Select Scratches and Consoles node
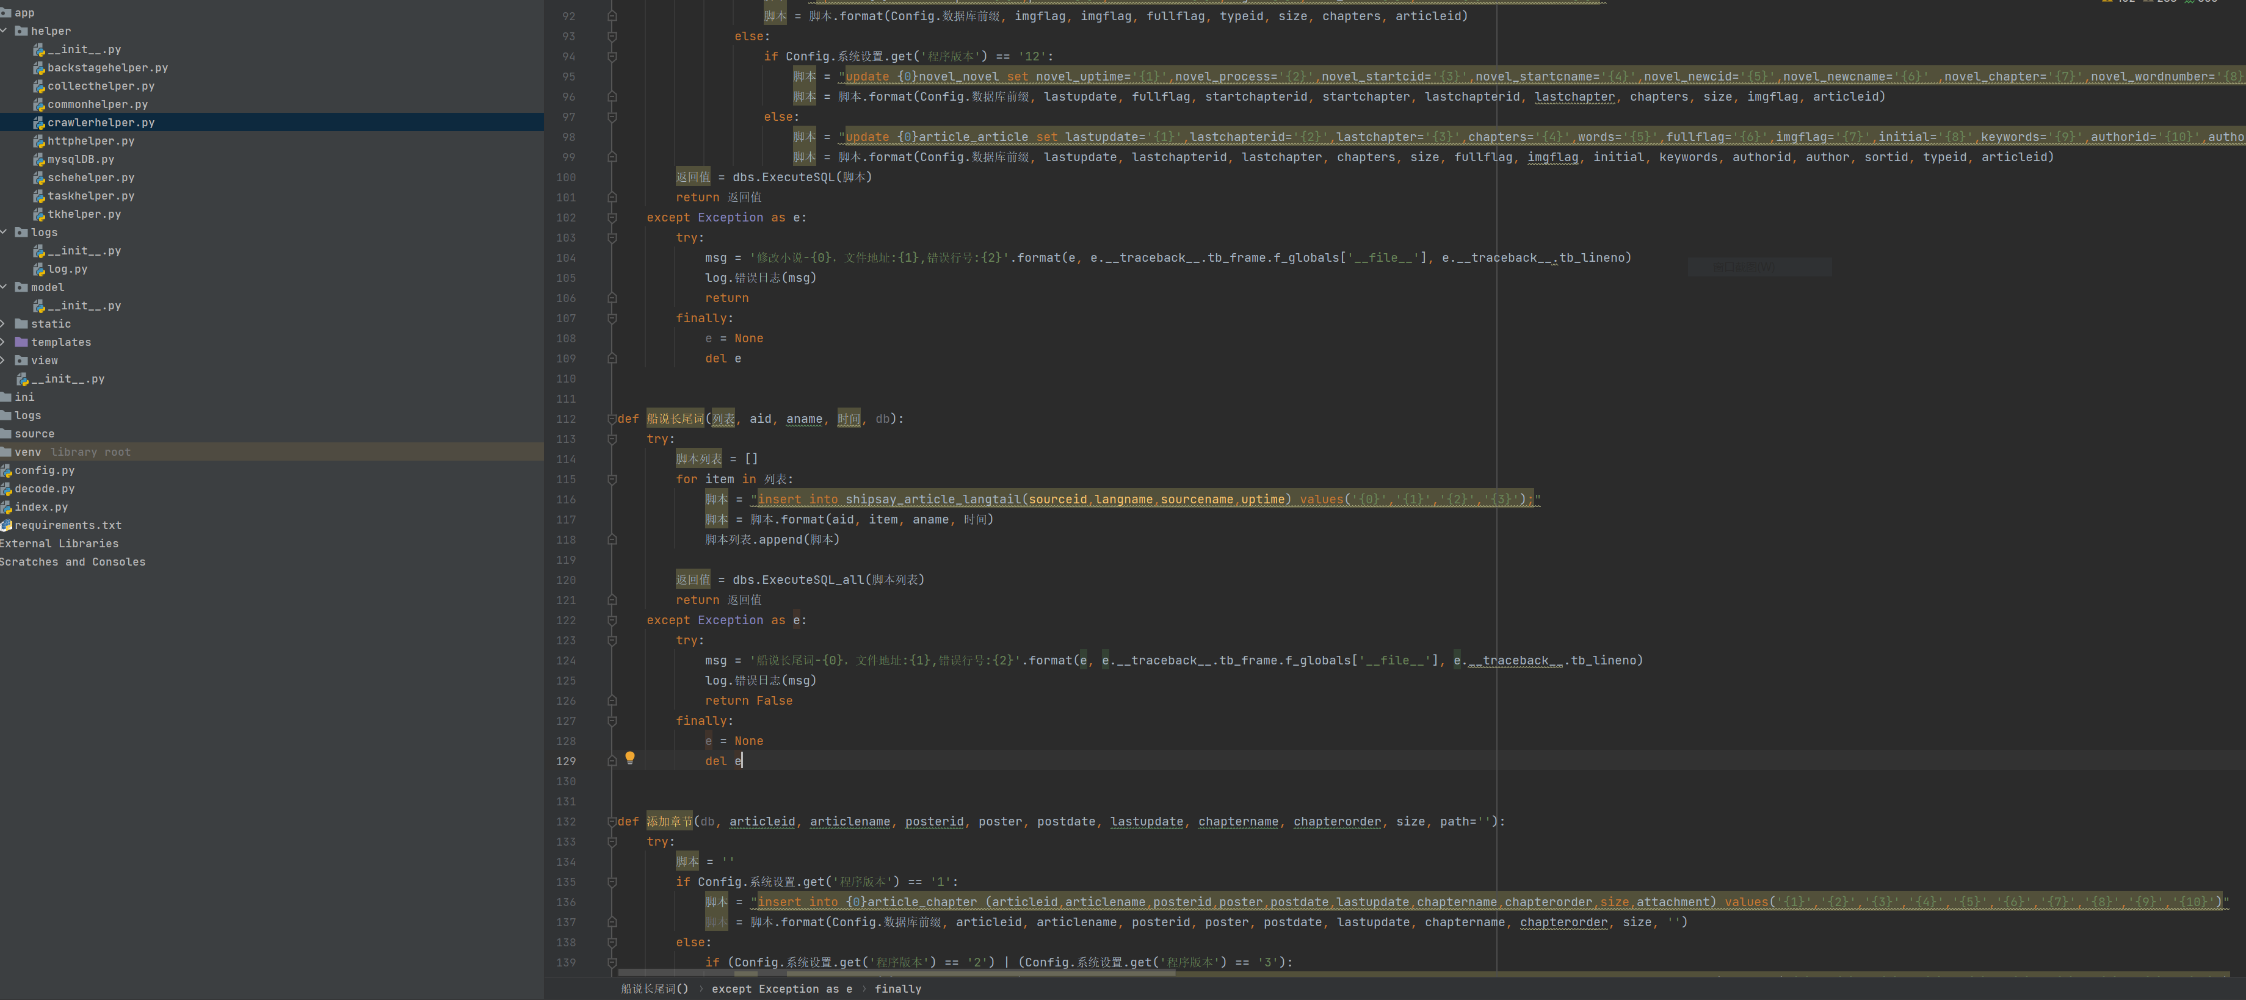 tap(73, 562)
